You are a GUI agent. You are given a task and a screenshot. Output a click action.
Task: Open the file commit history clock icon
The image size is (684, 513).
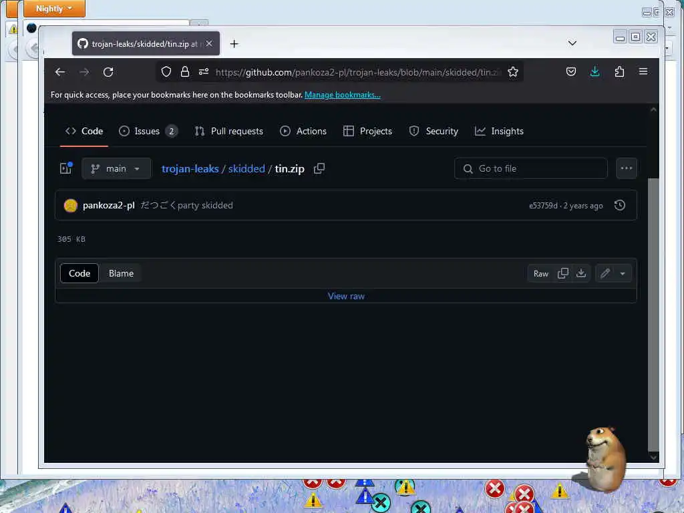tap(619, 205)
